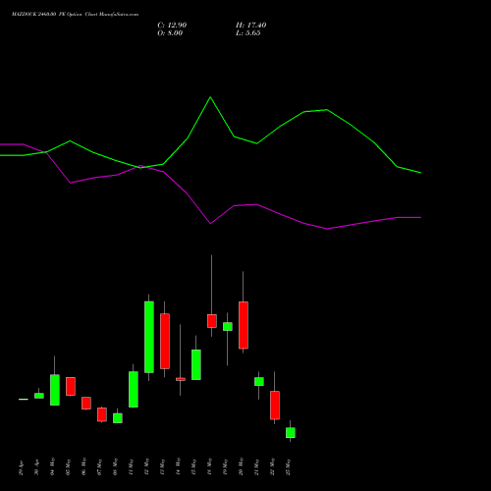491x491 pixels.
Task: Select the 04 May date label
Action: 53,466
